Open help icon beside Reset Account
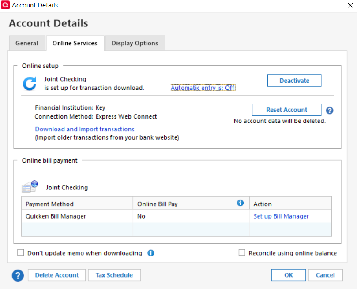Image resolution: width=357 pixels, height=289 pixels. pyautogui.click(x=330, y=111)
